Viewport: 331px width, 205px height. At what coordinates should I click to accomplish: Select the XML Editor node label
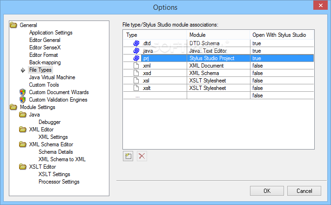click(41, 130)
